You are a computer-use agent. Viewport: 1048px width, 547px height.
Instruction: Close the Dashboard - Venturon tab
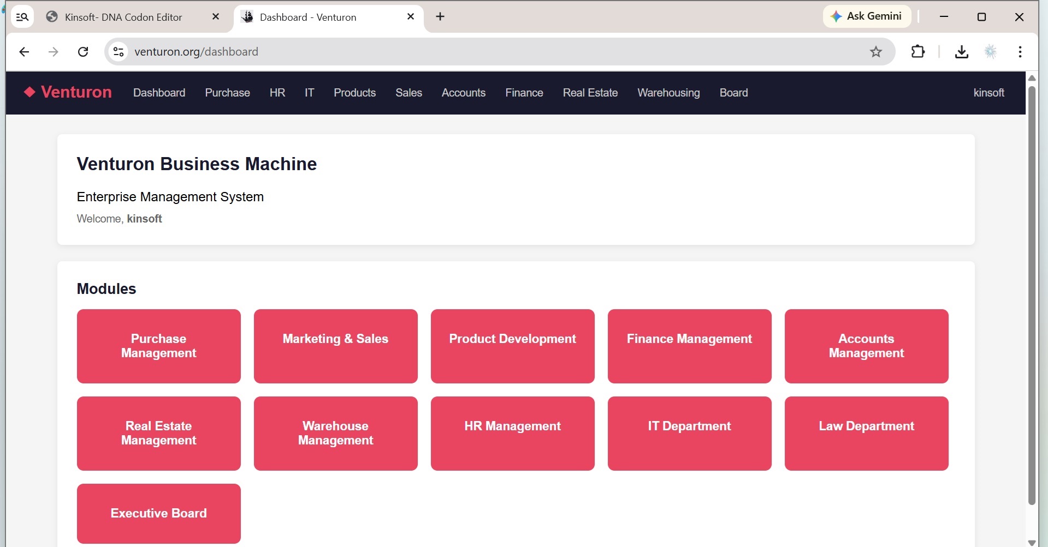pyautogui.click(x=411, y=17)
